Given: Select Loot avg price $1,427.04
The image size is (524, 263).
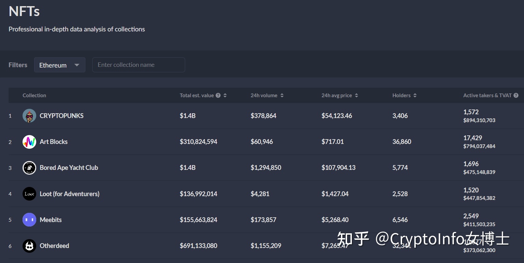Looking at the screenshot, I should coord(335,194).
